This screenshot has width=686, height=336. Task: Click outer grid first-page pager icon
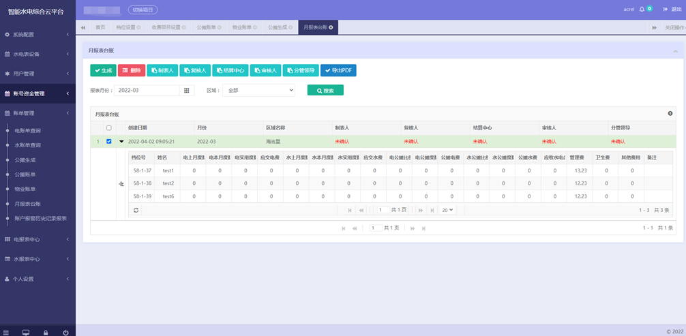point(344,228)
